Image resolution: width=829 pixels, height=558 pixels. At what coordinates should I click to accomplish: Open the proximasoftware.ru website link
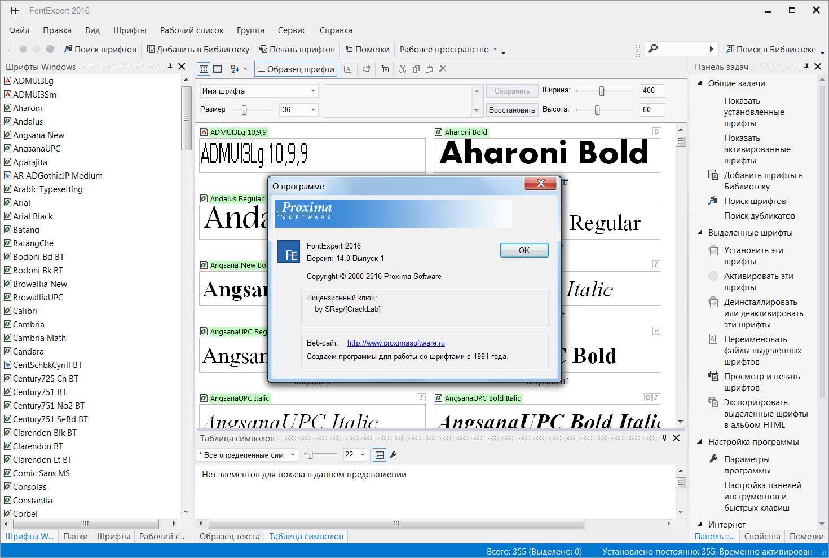396,343
